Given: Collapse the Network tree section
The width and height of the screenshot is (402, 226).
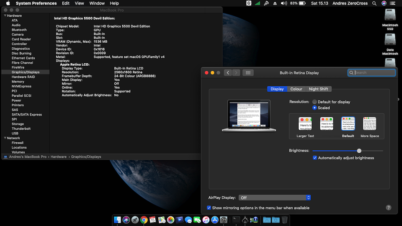Looking at the screenshot, I should tap(5, 138).
